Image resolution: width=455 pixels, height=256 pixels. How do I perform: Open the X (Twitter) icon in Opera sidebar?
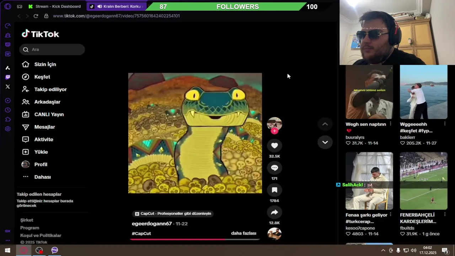[x=8, y=86]
